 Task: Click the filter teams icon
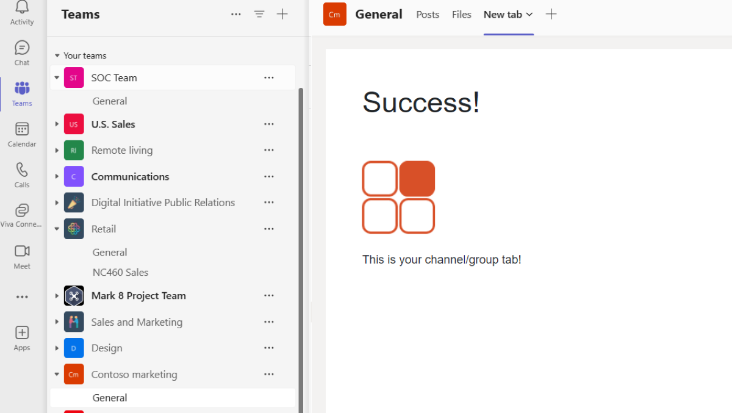click(259, 14)
